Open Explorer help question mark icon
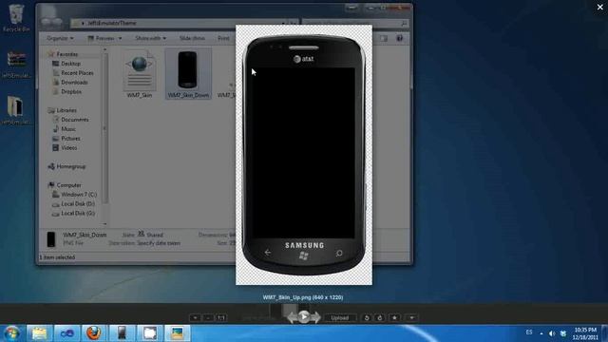 click(399, 38)
